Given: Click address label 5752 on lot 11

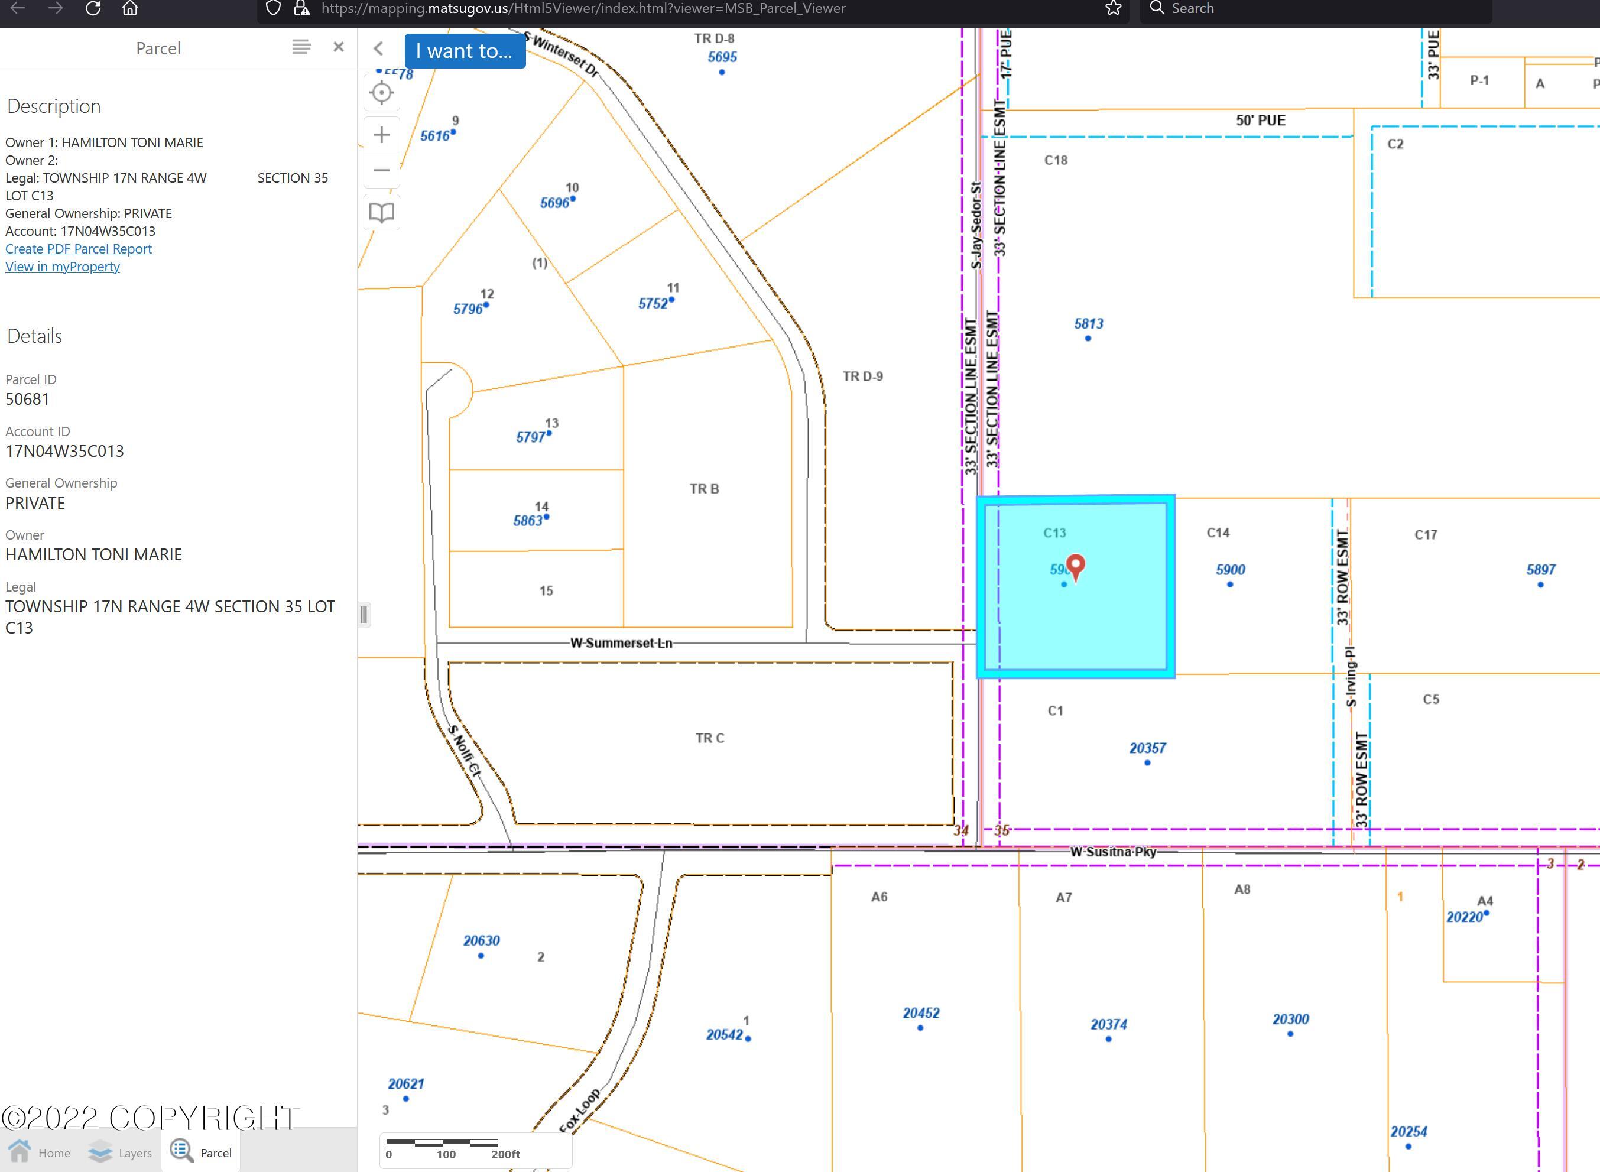Looking at the screenshot, I should (653, 304).
